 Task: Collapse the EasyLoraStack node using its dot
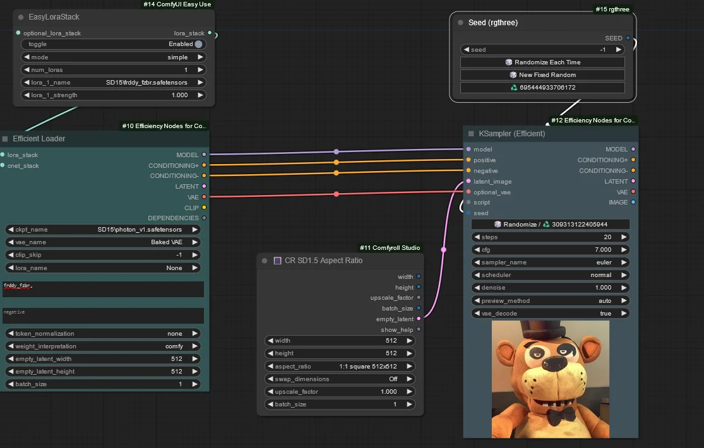pyautogui.click(x=21, y=17)
